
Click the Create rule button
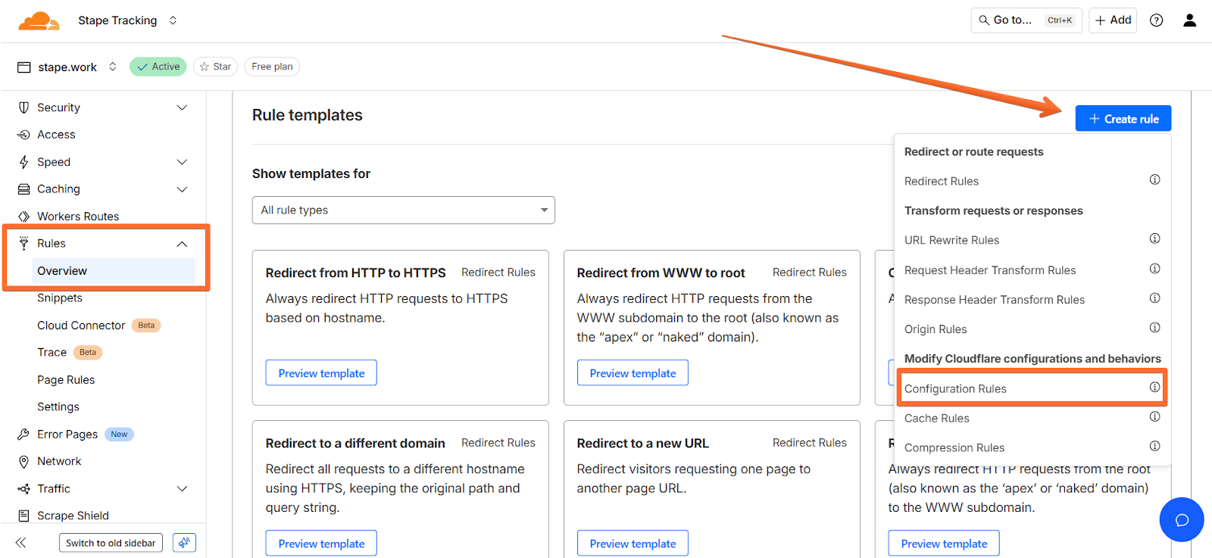(x=1123, y=119)
